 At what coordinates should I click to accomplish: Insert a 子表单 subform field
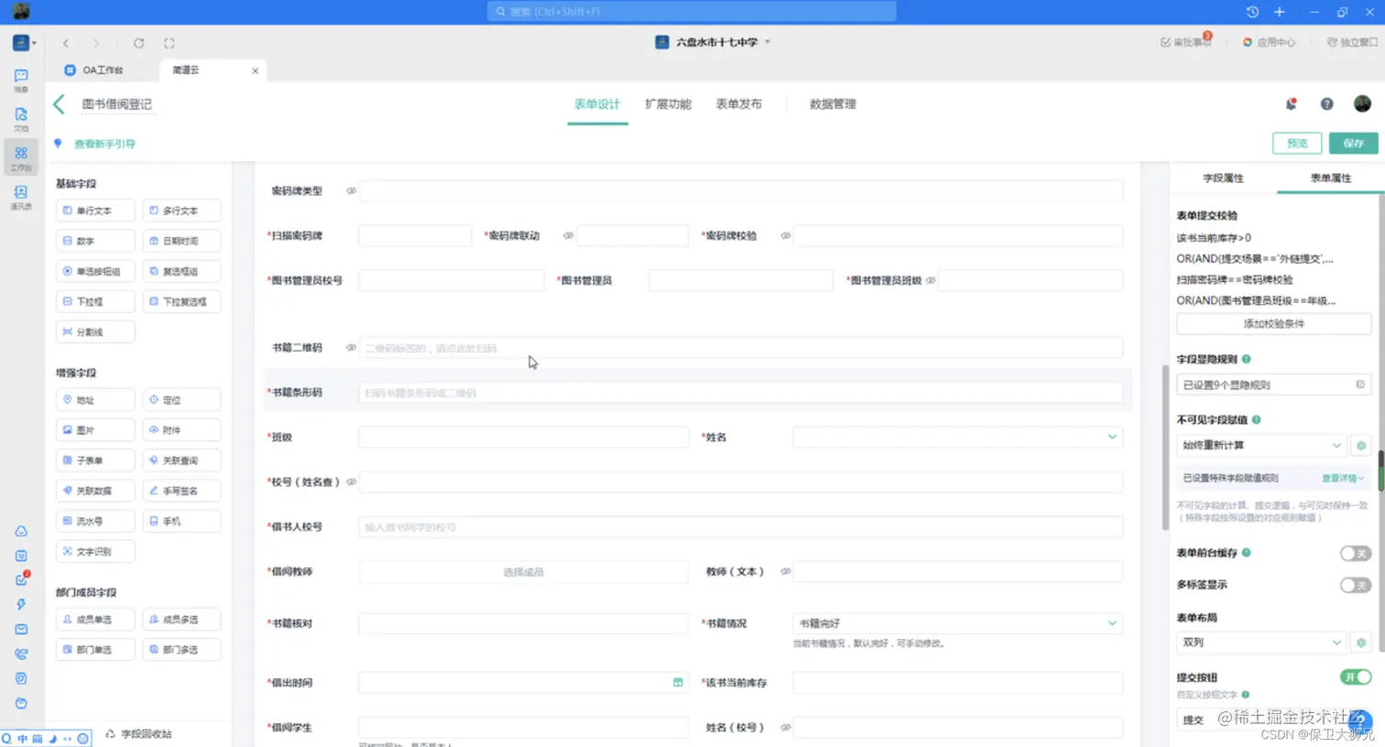point(95,460)
